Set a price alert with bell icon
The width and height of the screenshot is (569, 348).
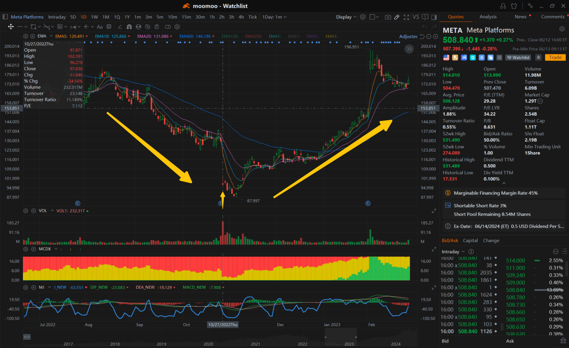tap(539, 58)
